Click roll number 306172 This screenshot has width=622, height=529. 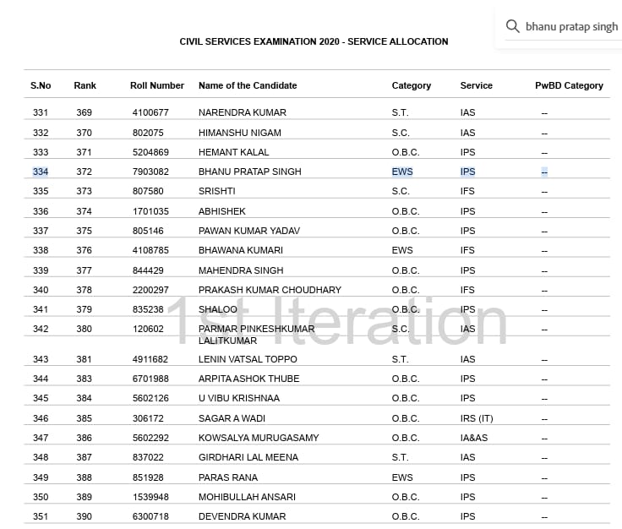pos(148,418)
